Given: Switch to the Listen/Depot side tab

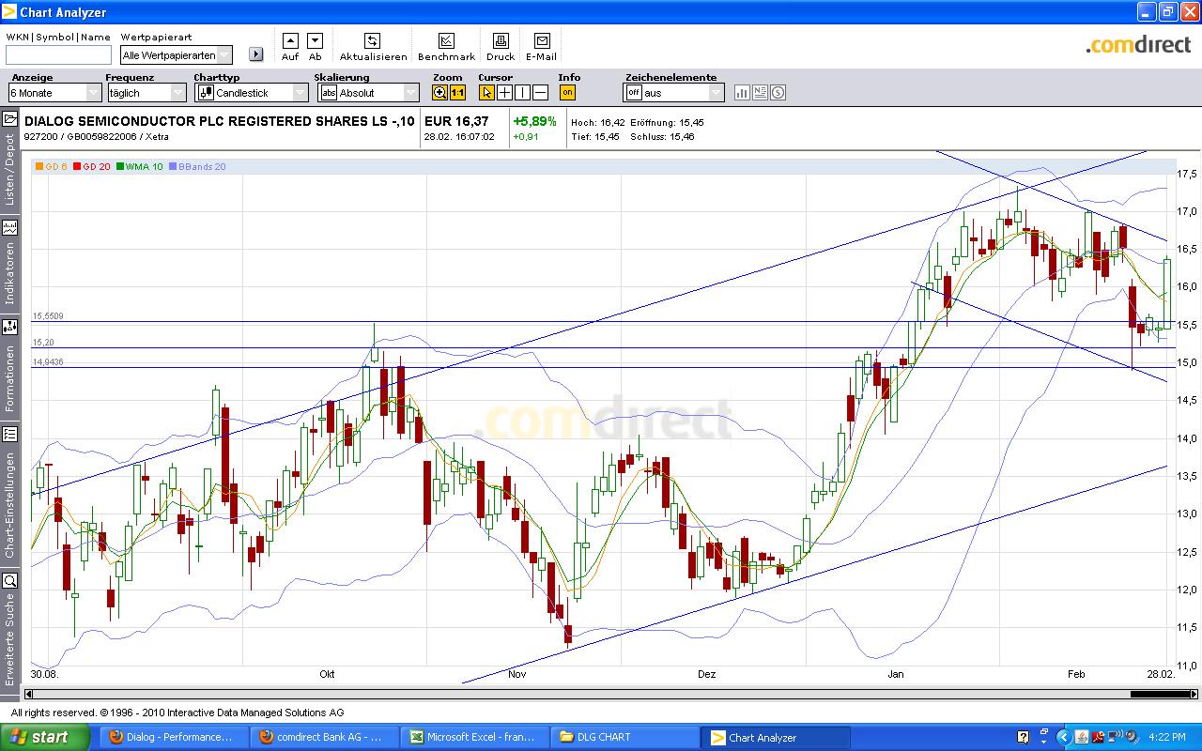Looking at the screenshot, I should pos(10,169).
